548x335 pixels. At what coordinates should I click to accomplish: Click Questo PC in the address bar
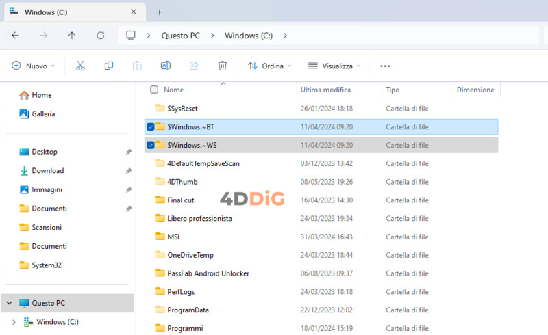[182, 36]
